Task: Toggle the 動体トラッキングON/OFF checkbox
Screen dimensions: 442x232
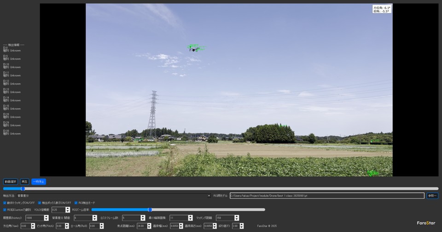Action: 5,203
